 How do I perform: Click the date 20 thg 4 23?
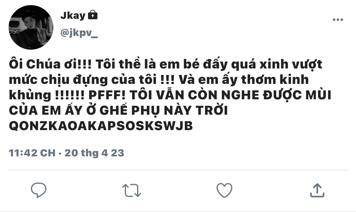coord(94,153)
